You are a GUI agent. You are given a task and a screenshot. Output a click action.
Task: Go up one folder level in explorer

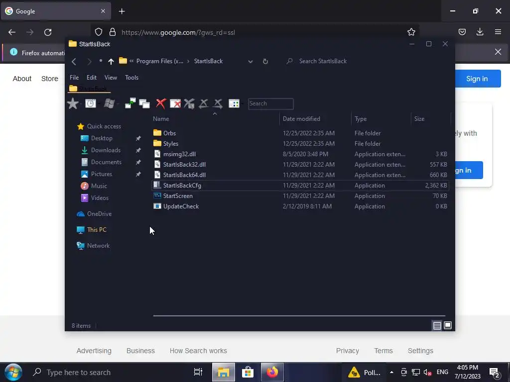(x=111, y=61)
